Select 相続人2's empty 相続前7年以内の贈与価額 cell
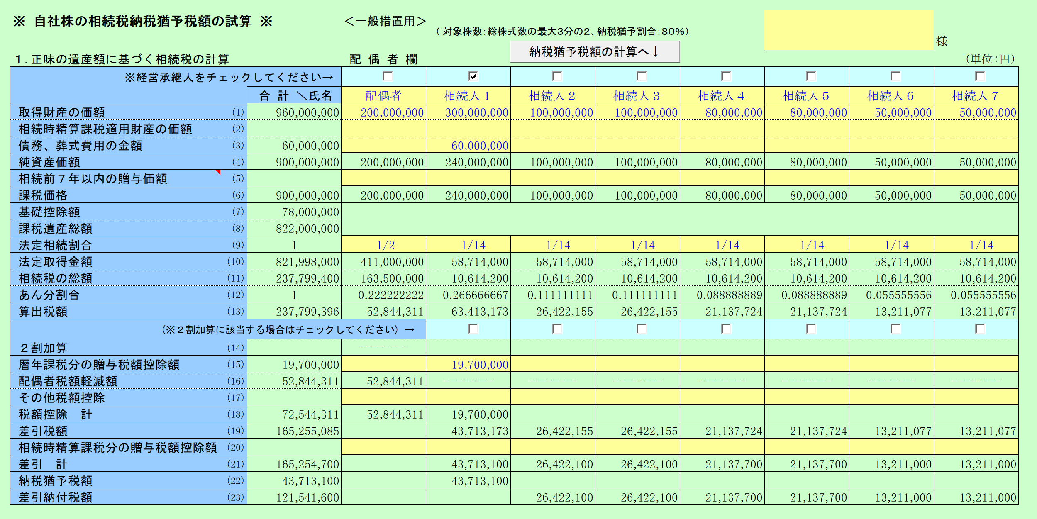This screenshot has width=1037, height=519. click(x=553, y=178)
